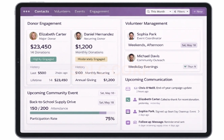This screenshot has width=224, height=140.
Task: Open the Filters dropdown
Action: tap(181, 11)
